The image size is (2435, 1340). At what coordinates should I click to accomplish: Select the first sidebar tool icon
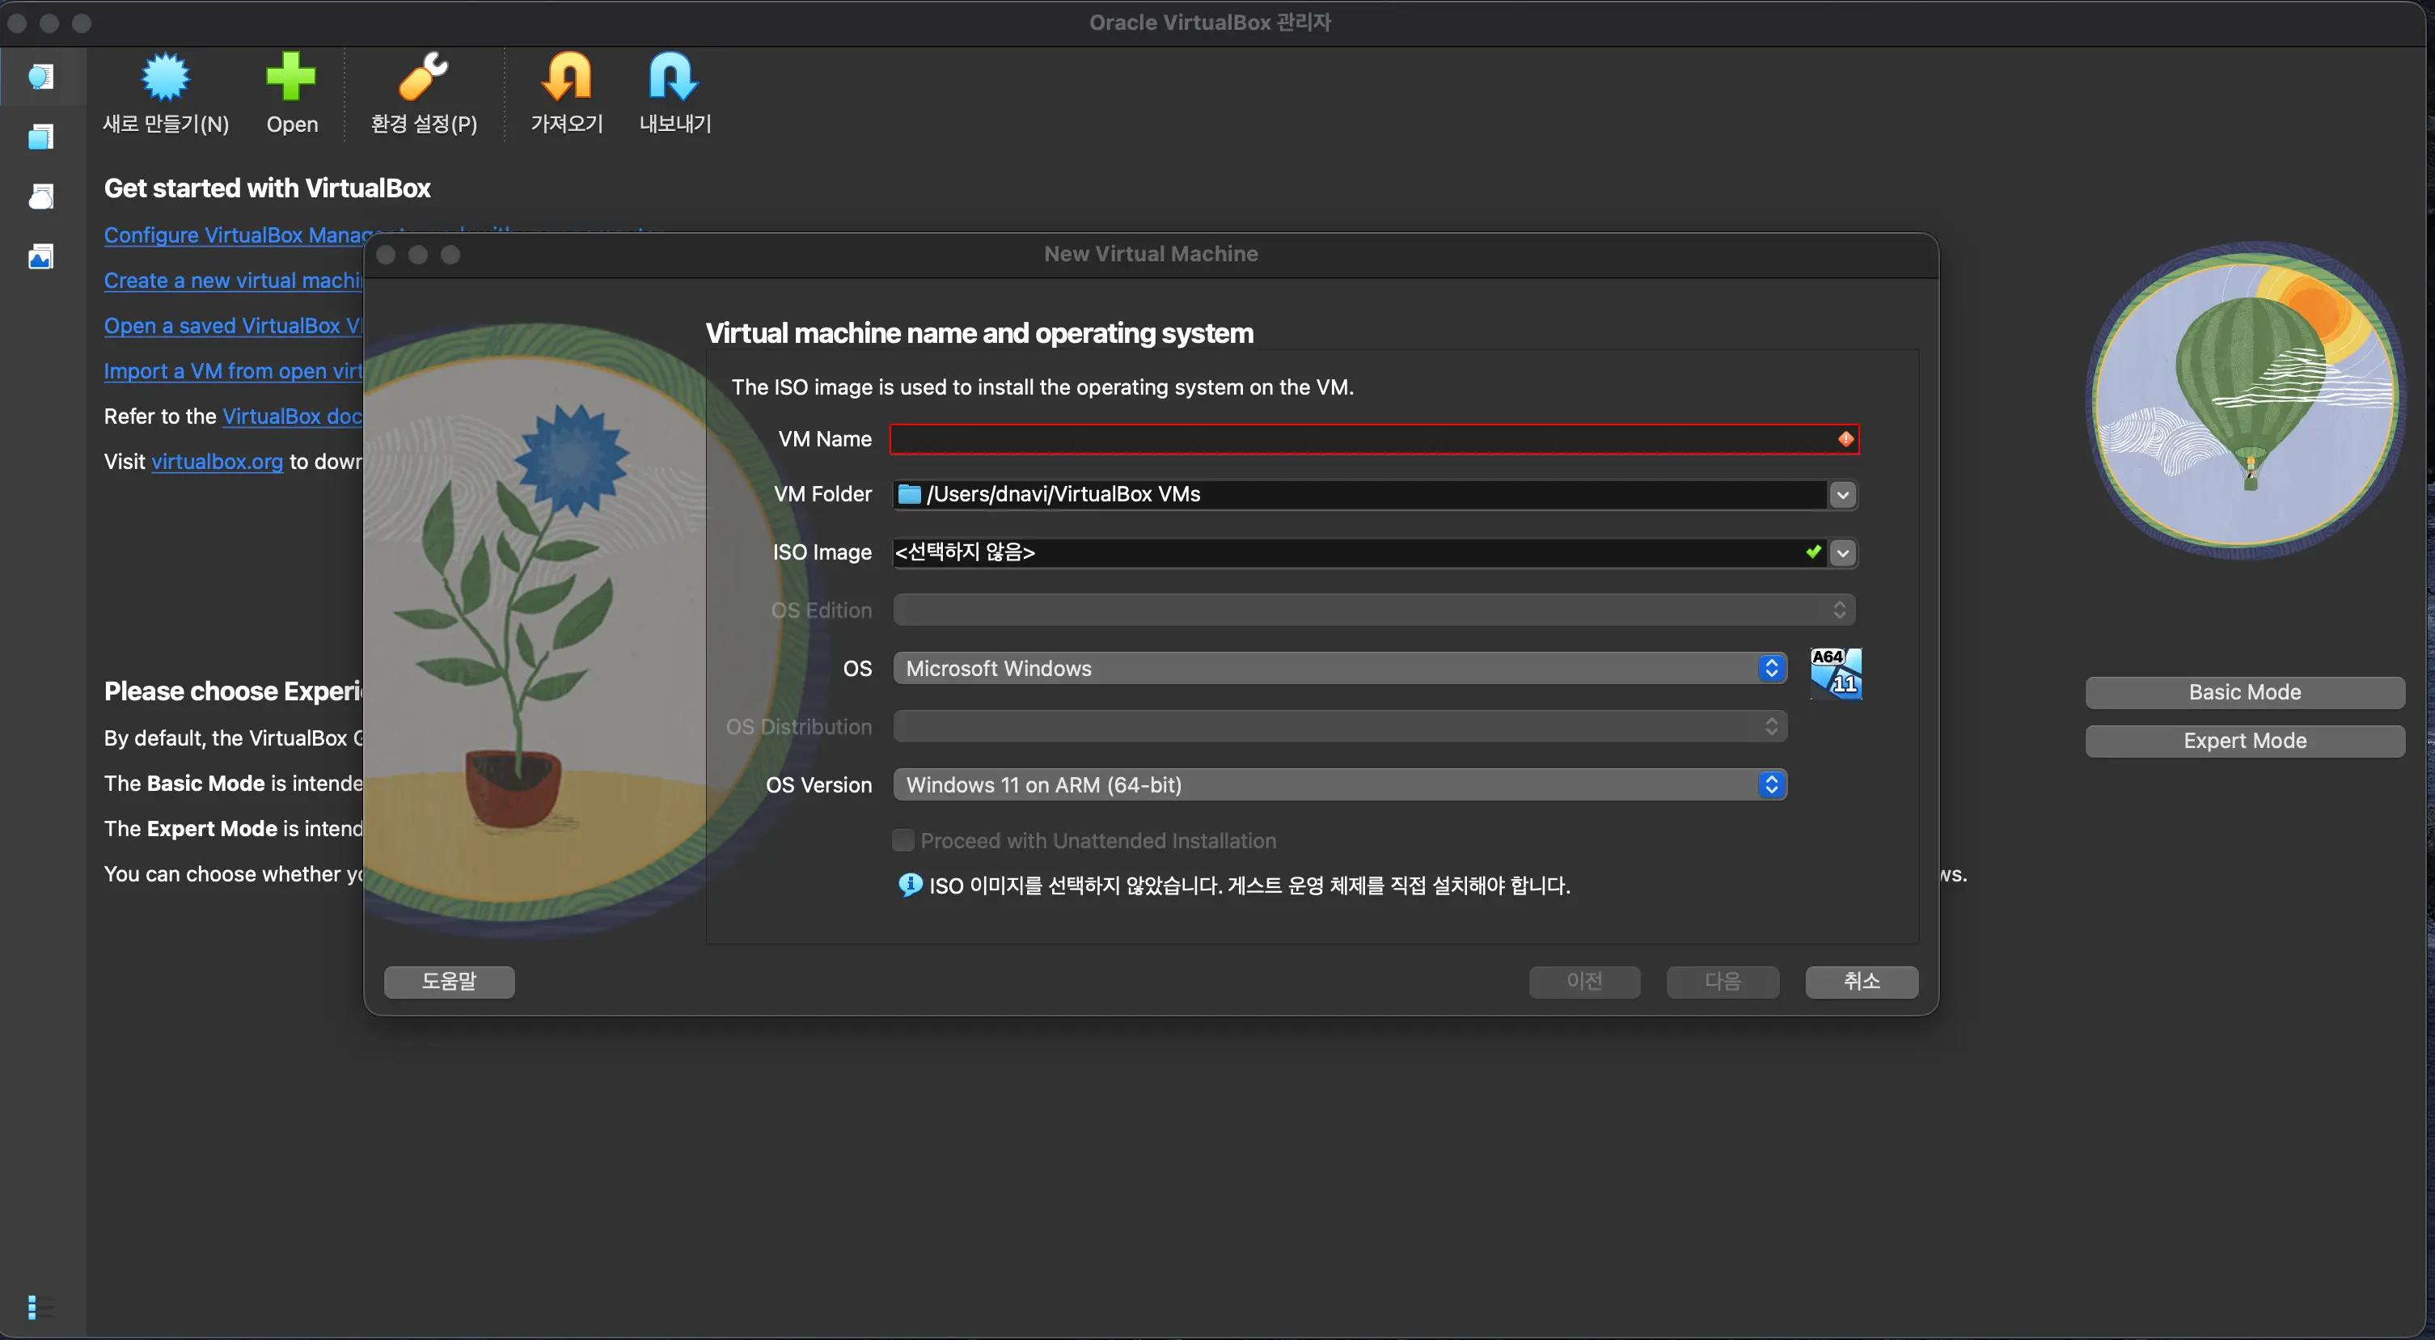(40, 77)
